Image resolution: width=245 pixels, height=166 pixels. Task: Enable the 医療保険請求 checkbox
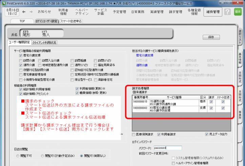134,134
